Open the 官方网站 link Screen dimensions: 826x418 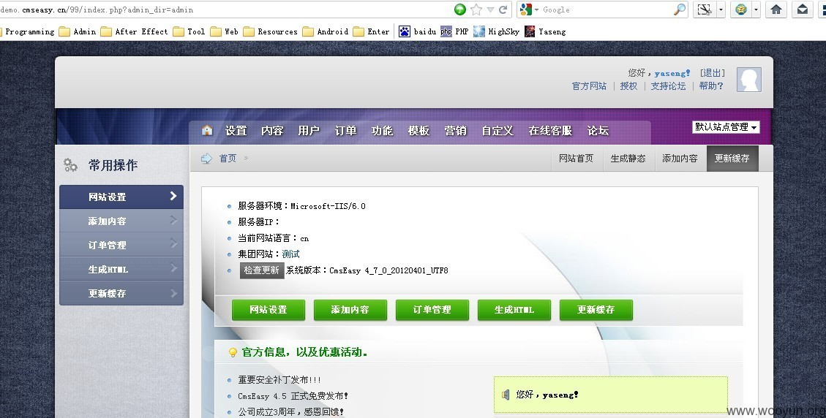click(x=589, y=85)
